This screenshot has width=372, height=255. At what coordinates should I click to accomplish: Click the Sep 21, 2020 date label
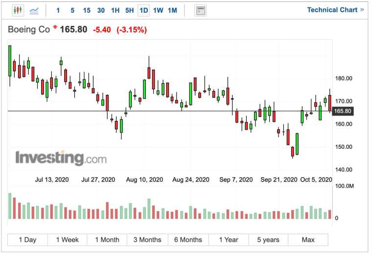279,180
